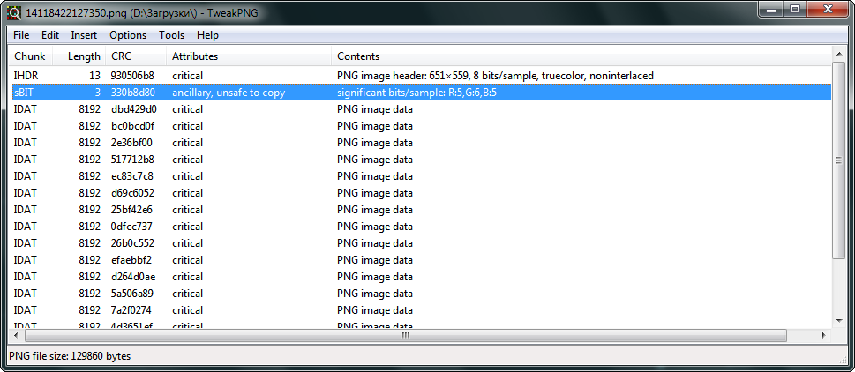Open the Tools menu

(x=172, y=35)
